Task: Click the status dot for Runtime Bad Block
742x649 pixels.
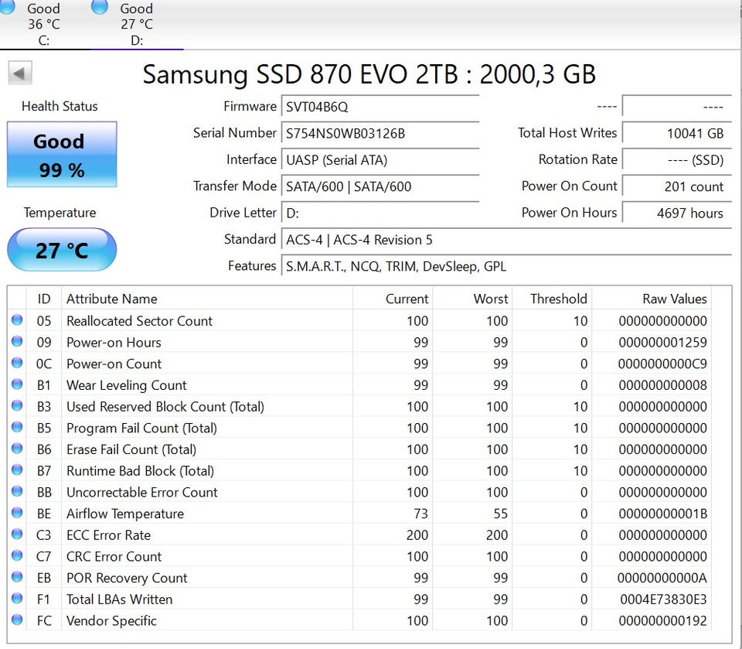Action: tap(17, 470)
